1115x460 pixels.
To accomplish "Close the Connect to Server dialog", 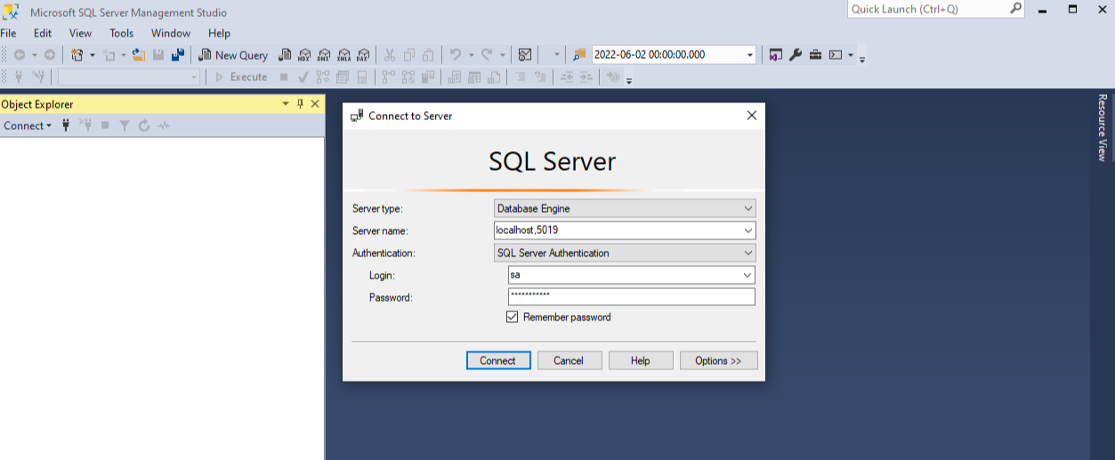I will click(752, 116).
